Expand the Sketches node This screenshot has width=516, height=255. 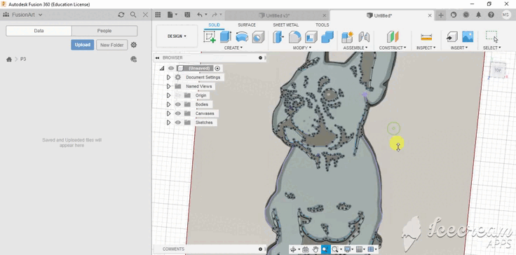point(168,123)
